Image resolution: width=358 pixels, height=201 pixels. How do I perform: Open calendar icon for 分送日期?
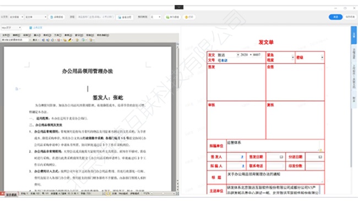(320, 157)
